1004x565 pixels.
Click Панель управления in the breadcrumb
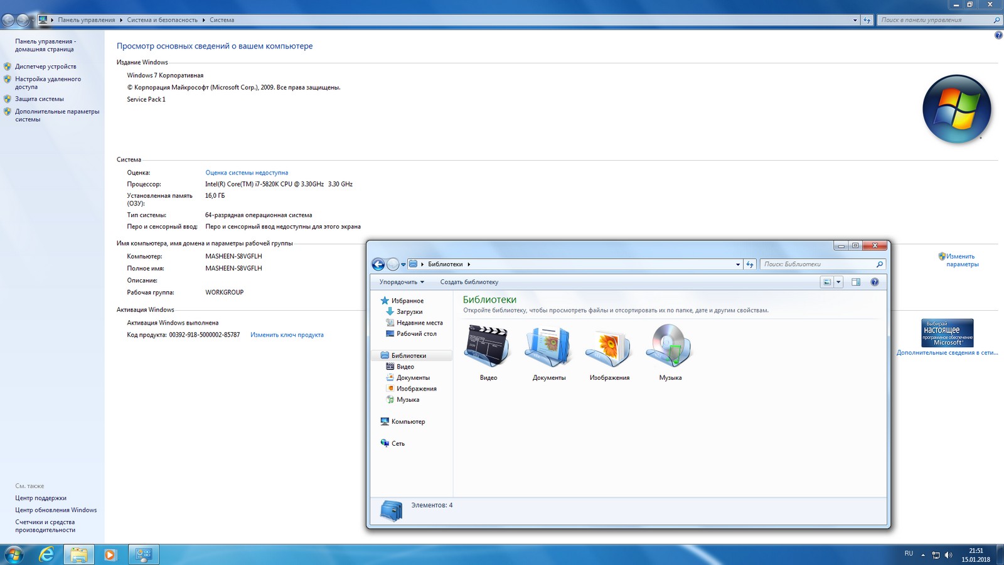tap(87, 20)
